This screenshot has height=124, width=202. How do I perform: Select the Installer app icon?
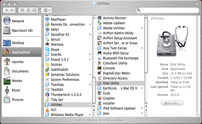tap(99, 103)
